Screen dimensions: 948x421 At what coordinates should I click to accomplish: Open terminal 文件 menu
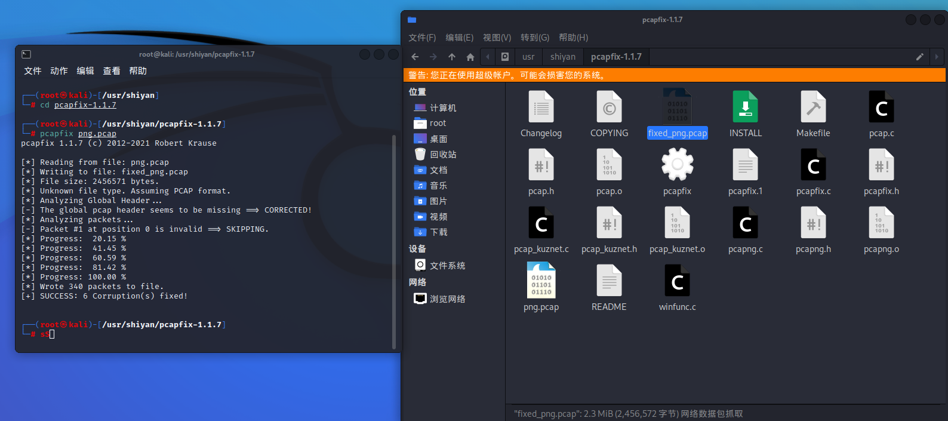[33, 71]
